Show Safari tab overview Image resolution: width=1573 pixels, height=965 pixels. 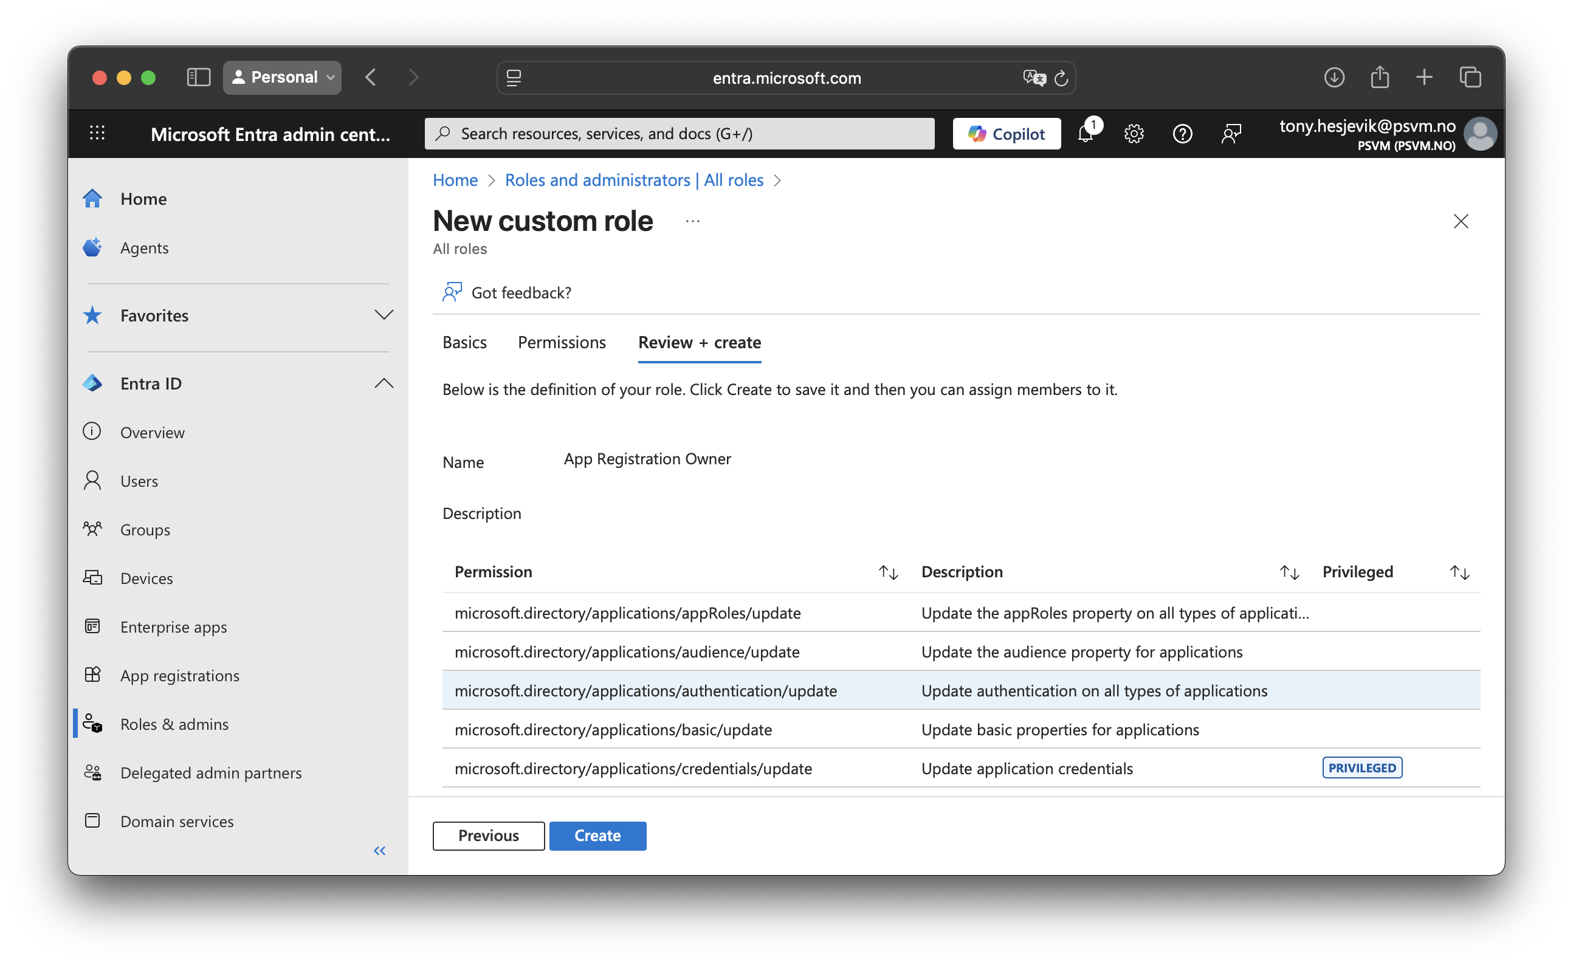pos(1470,77)
